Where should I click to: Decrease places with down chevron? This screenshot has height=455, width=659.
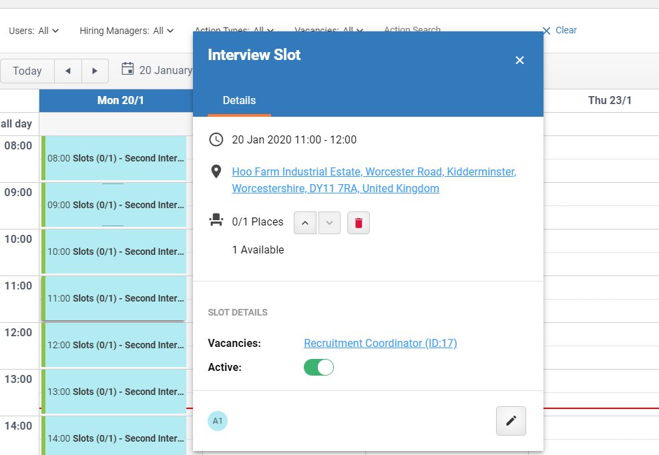click(x=330, y=223)
